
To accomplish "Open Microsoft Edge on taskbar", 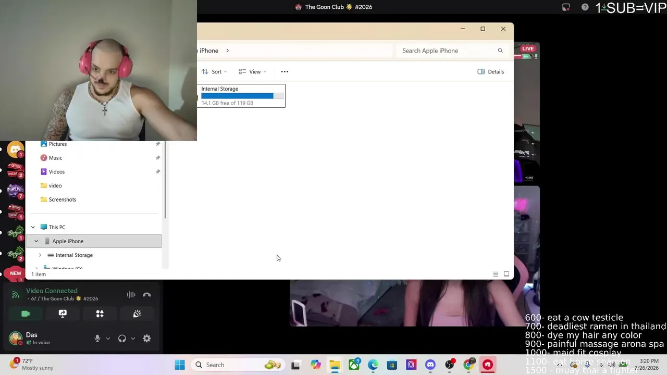I will point(373,365).
